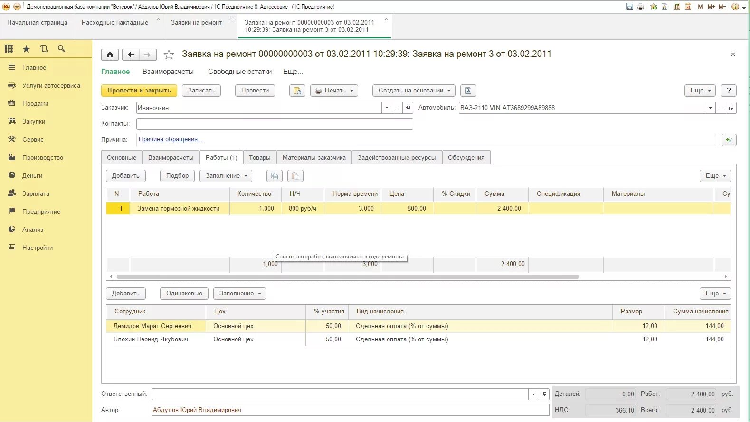Open Ответственный card icon
Screen dimensions: 750x422
coord(544,394)
